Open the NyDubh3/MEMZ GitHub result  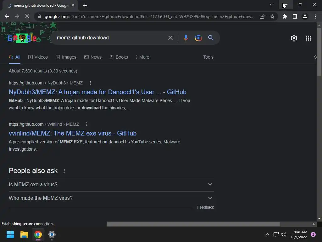pos(97,92)
